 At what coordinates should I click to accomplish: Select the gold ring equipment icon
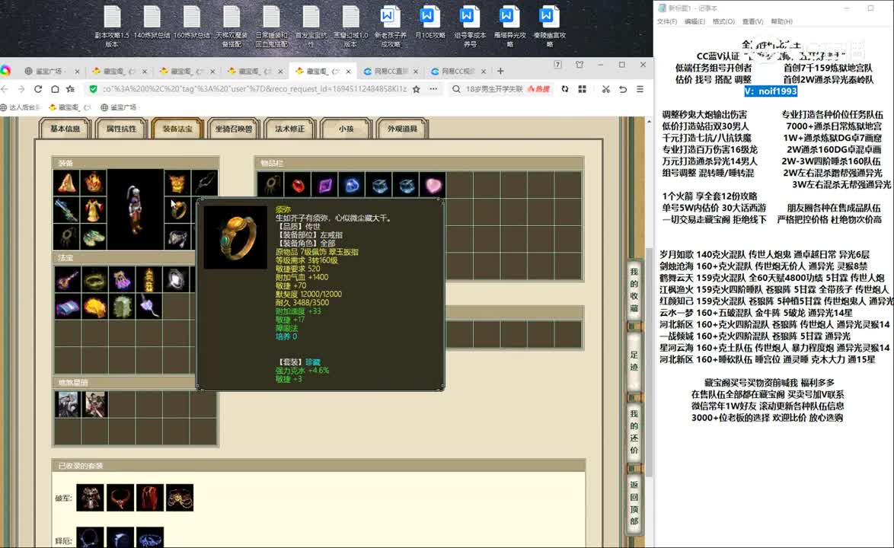coord(177,210)
